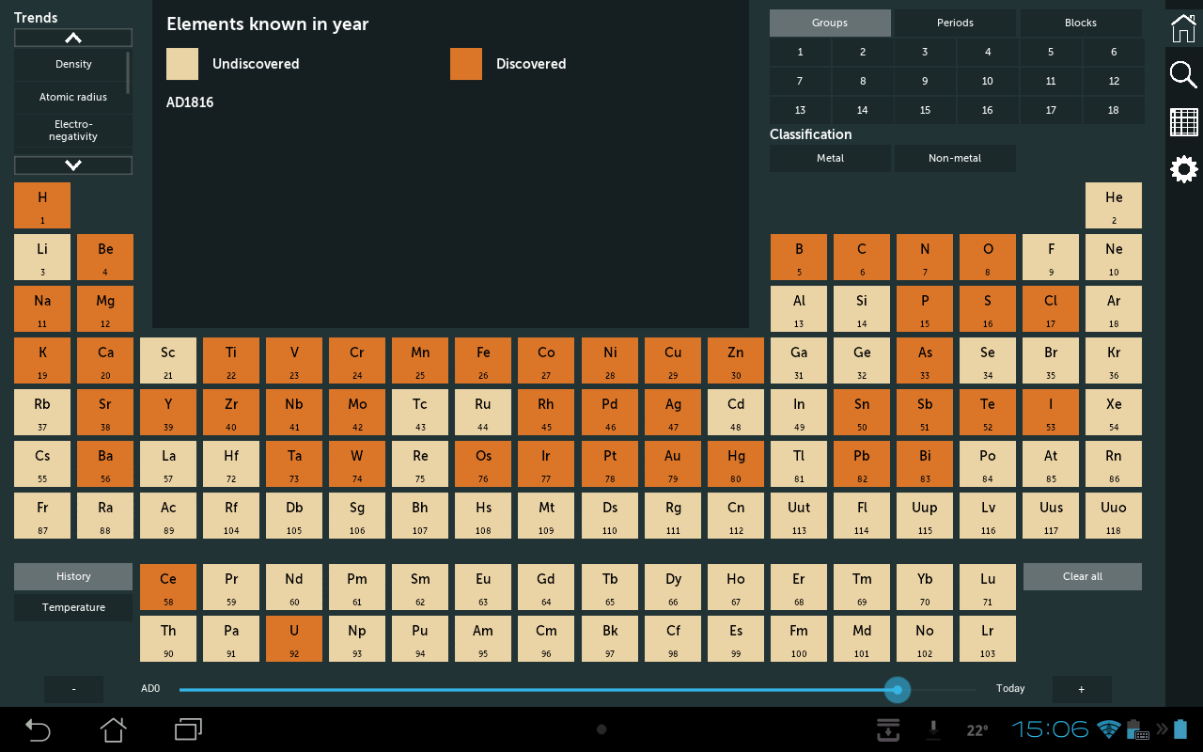The image size is (1203, 752).
Task: Toggle the Non-metal classification filter
Action: 954,158
